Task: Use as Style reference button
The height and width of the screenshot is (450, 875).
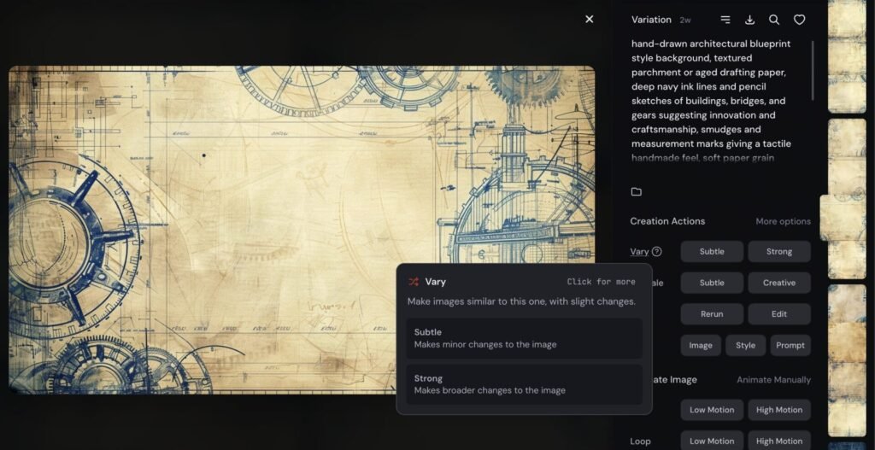Action: pos(745,345)
